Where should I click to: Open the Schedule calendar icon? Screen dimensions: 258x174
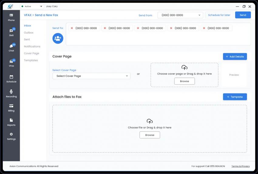11,79
